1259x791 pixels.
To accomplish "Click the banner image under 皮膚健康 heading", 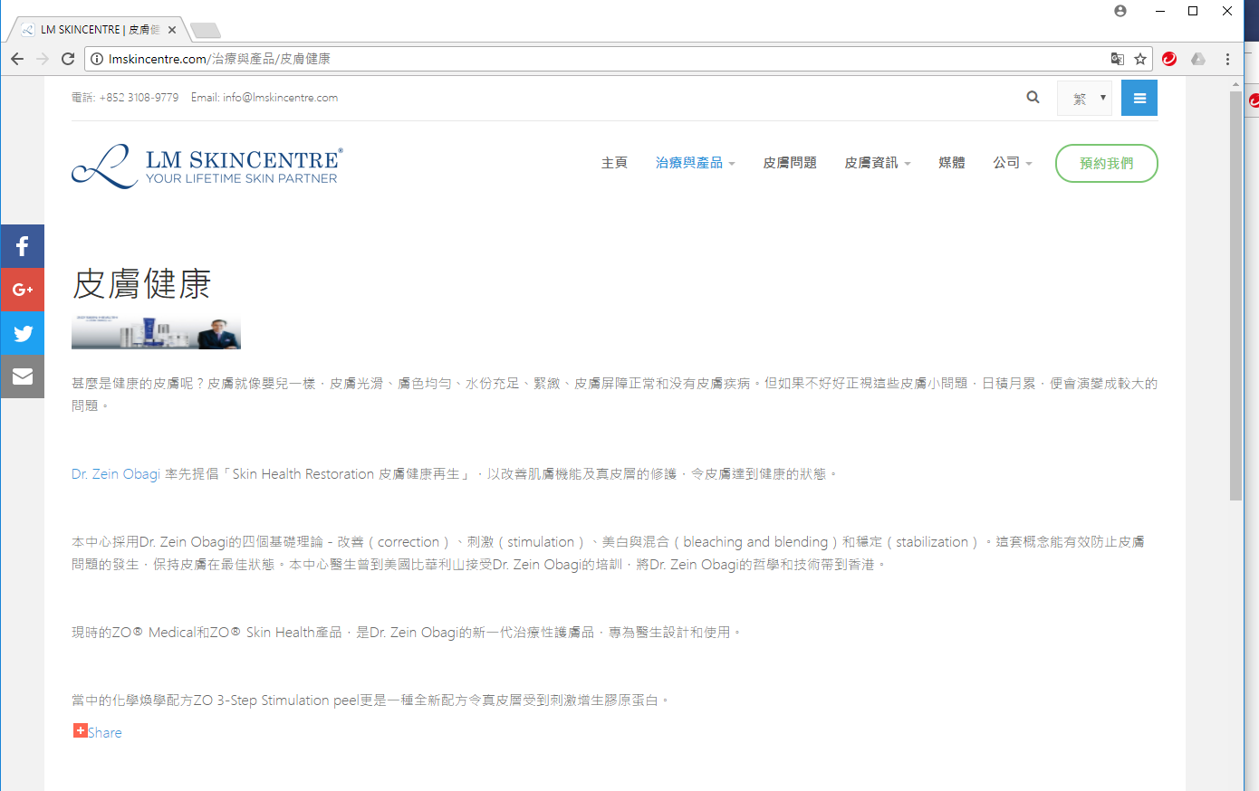I will point(156,333).
